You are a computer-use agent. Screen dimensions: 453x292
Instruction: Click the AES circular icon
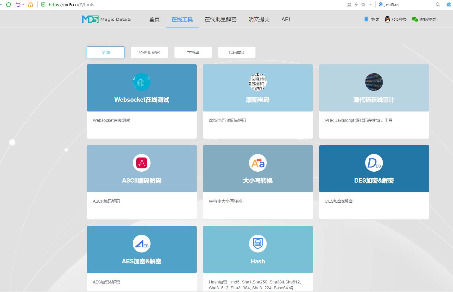pos(142,244)
